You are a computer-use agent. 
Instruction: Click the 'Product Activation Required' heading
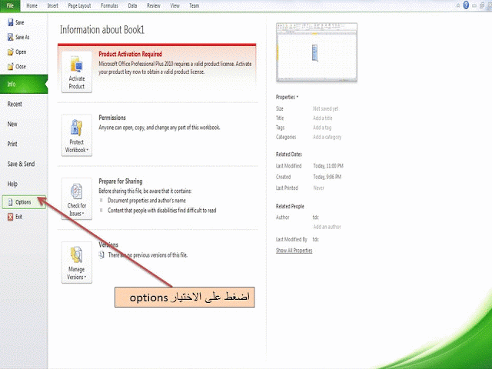point(130,54)
